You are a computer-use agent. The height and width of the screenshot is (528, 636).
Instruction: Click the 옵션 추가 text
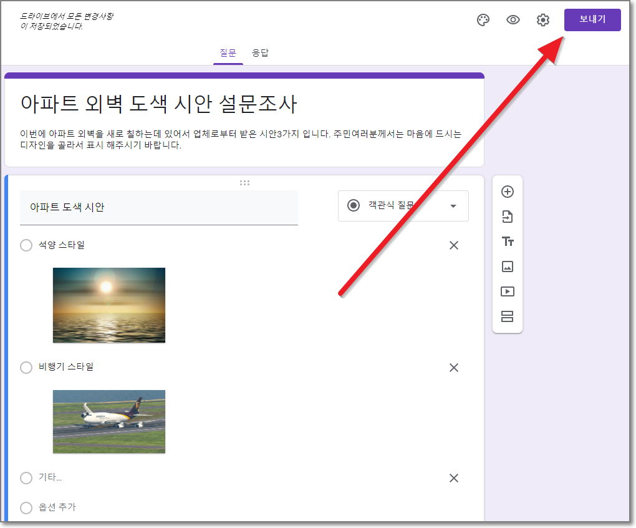point(57,507)
